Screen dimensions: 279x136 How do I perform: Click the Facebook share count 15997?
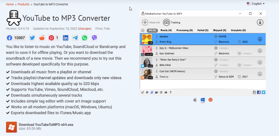click(20, 38)
